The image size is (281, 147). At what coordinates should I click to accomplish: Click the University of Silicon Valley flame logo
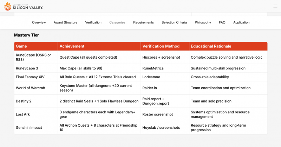pos(8,6)
